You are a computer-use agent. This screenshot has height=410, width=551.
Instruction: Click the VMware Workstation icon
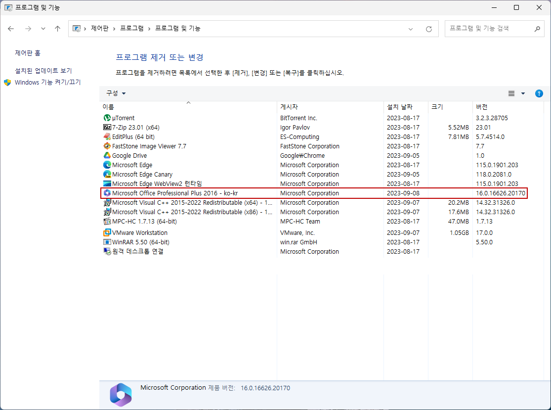pyautogui.click(x=107, y=232)
